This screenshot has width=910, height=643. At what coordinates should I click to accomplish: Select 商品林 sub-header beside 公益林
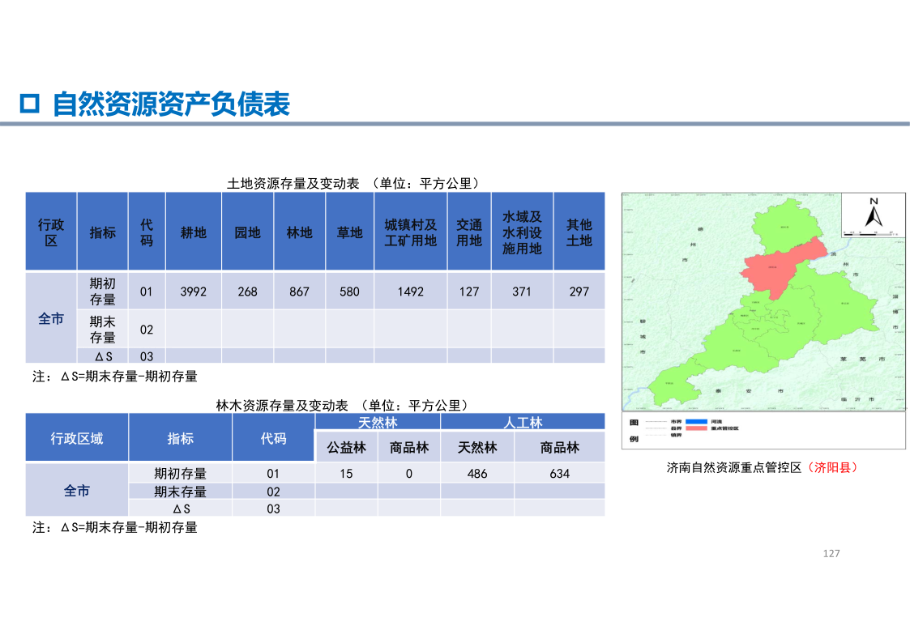[x=409, y=447]
